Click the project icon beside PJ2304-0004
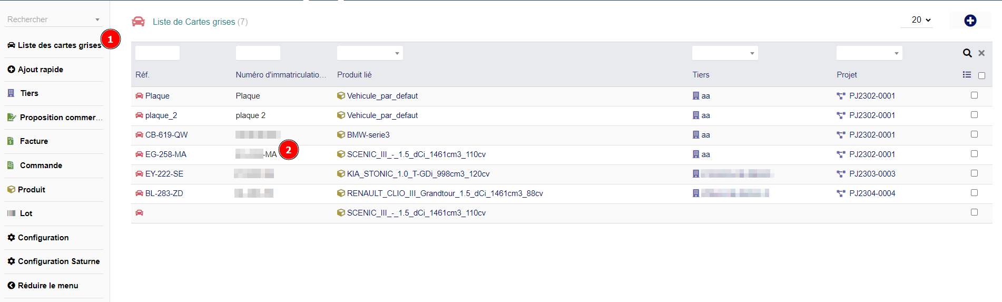The height and width of the screenshot is (302, 1002). click(841, 193)
